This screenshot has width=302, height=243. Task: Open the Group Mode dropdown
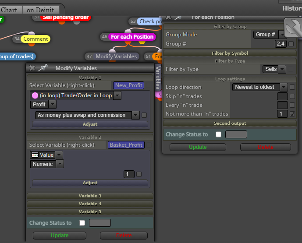[x=281, y=35]
